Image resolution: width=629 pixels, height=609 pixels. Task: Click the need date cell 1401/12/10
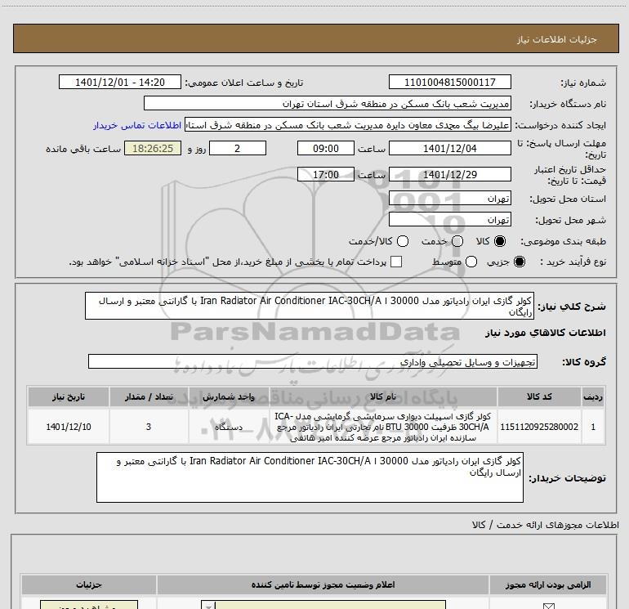(68, 427)
